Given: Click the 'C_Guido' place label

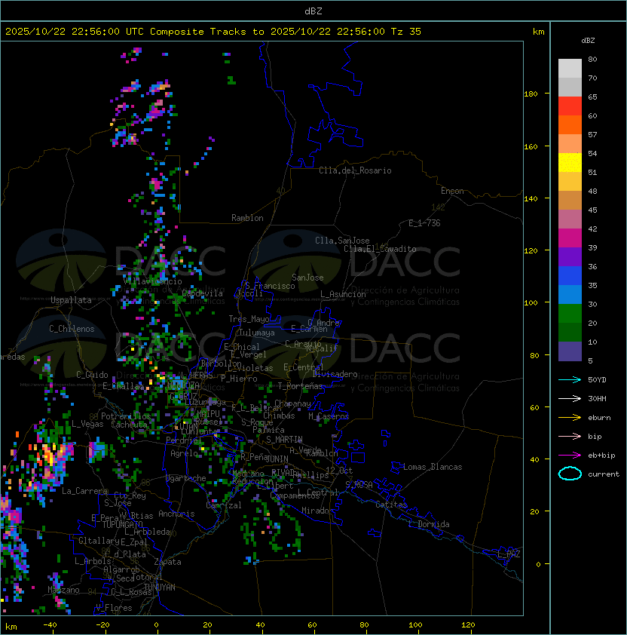Looking at the screenshot, I should click(x=92, y=375).
